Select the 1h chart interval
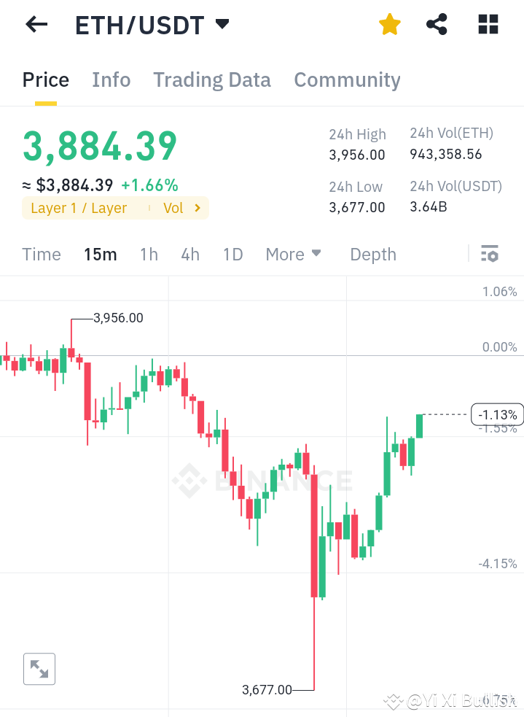524x717 pixels. tap(149, 254)
